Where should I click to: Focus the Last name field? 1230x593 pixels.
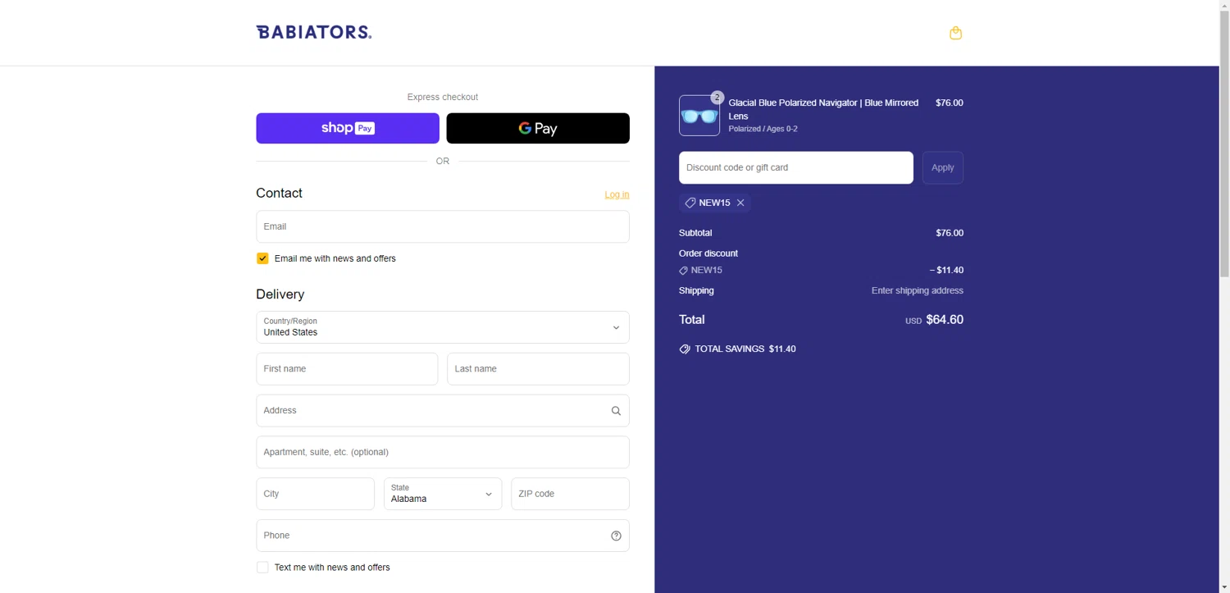[538, 369]
